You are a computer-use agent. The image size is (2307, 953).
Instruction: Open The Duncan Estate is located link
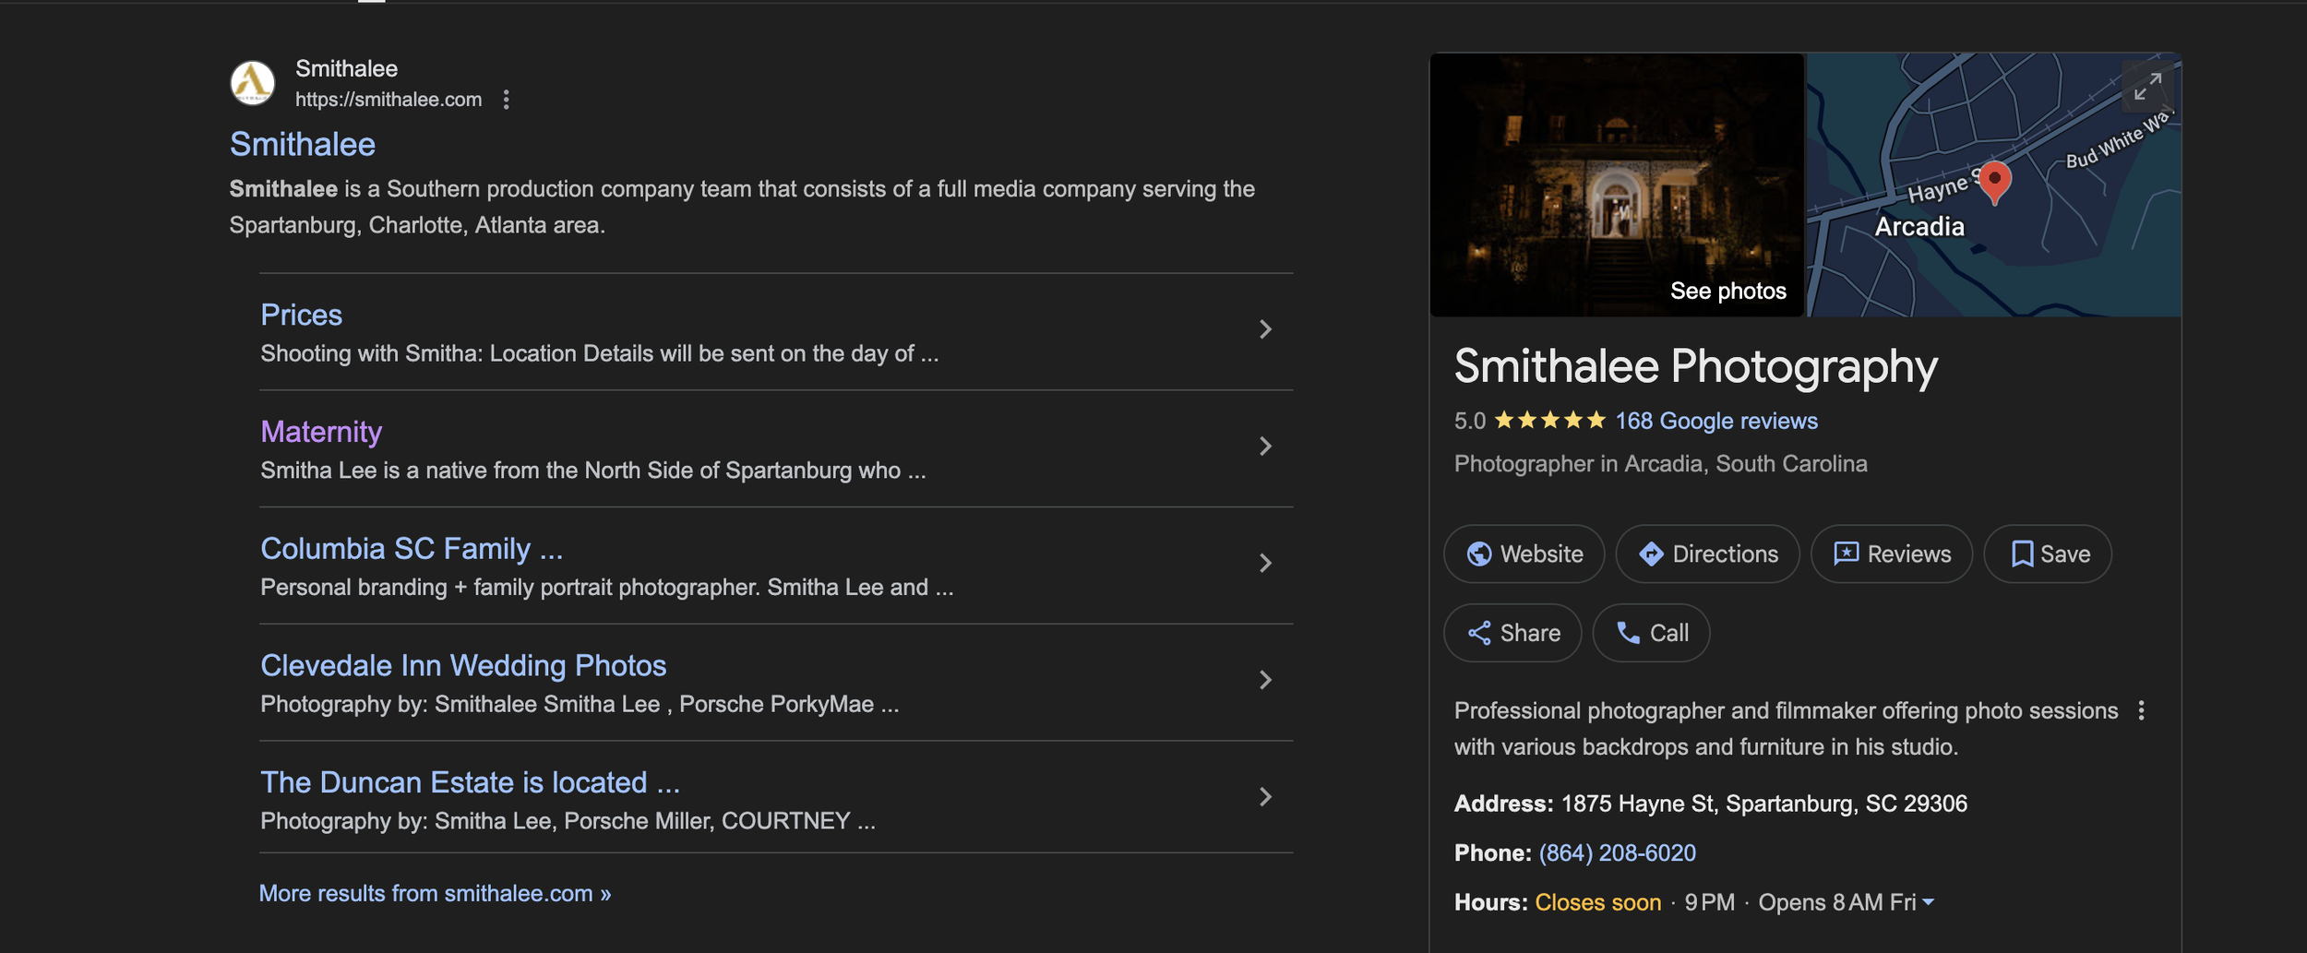(x=470, y=782)
